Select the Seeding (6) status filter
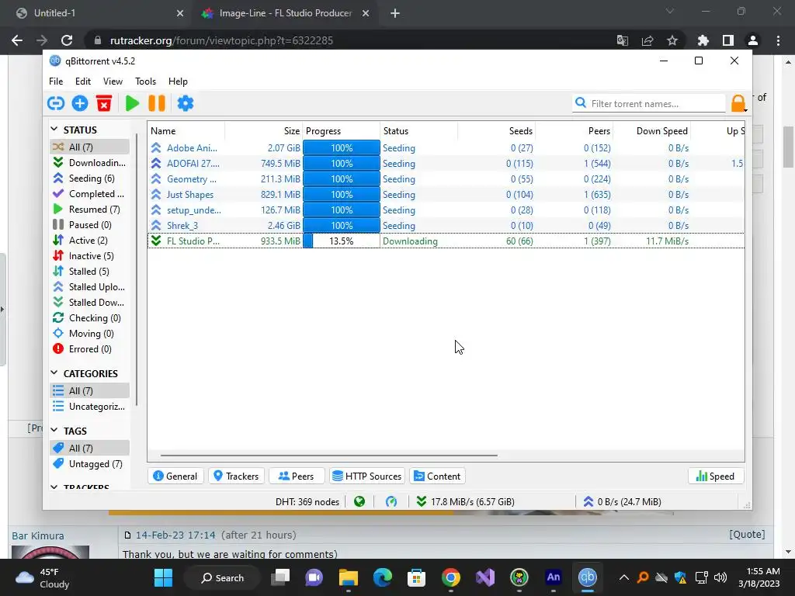The width and height of the screenshot is (795, 596). pyautogui.click(x=90, y=178)
